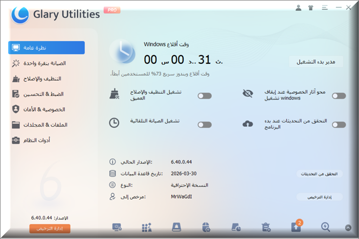
Task: Click licensee name MrWaGdI
Action: [x=182, y=197]
